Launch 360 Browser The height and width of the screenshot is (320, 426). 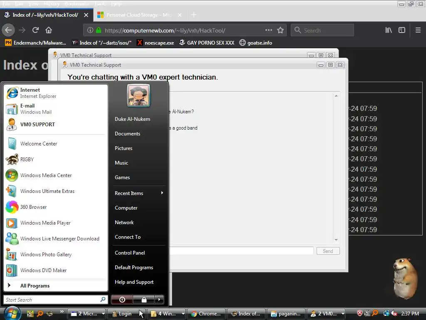(55, 207)
